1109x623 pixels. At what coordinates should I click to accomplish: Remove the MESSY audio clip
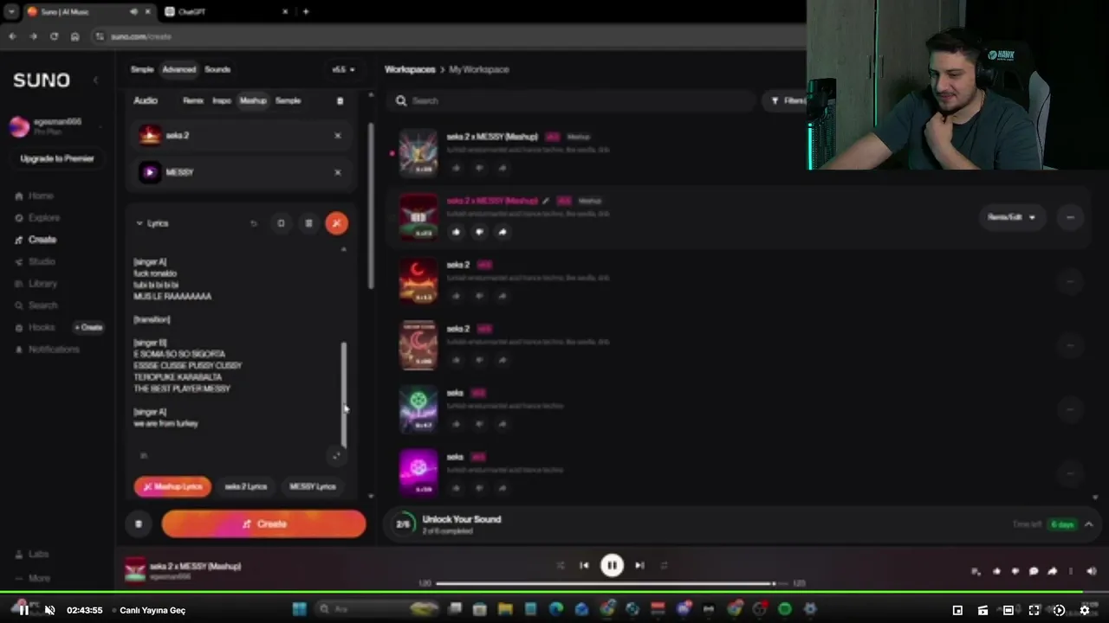tap(337, 172)
